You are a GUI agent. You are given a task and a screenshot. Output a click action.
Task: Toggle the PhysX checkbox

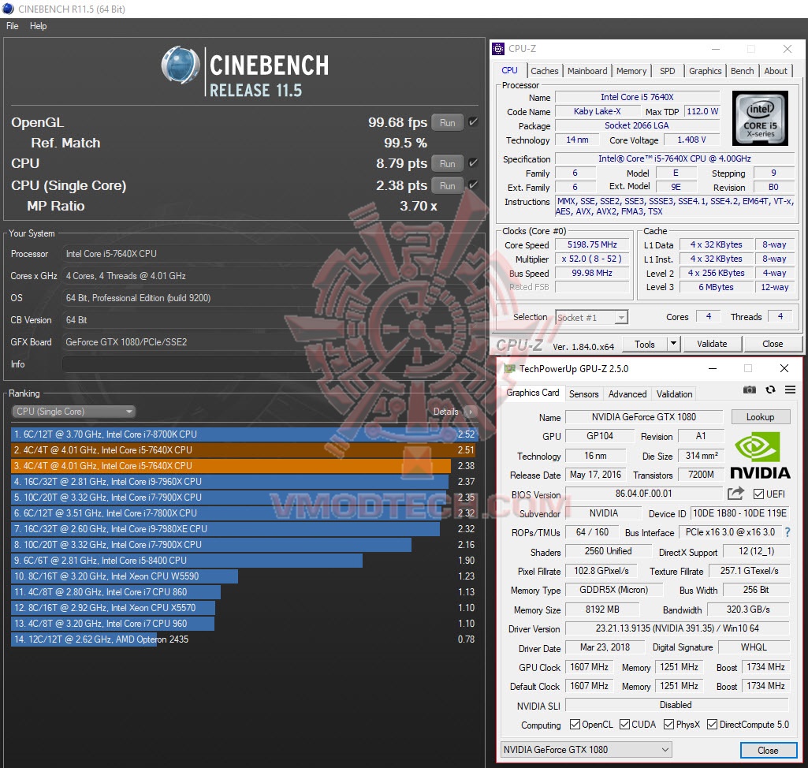point(669,724)
